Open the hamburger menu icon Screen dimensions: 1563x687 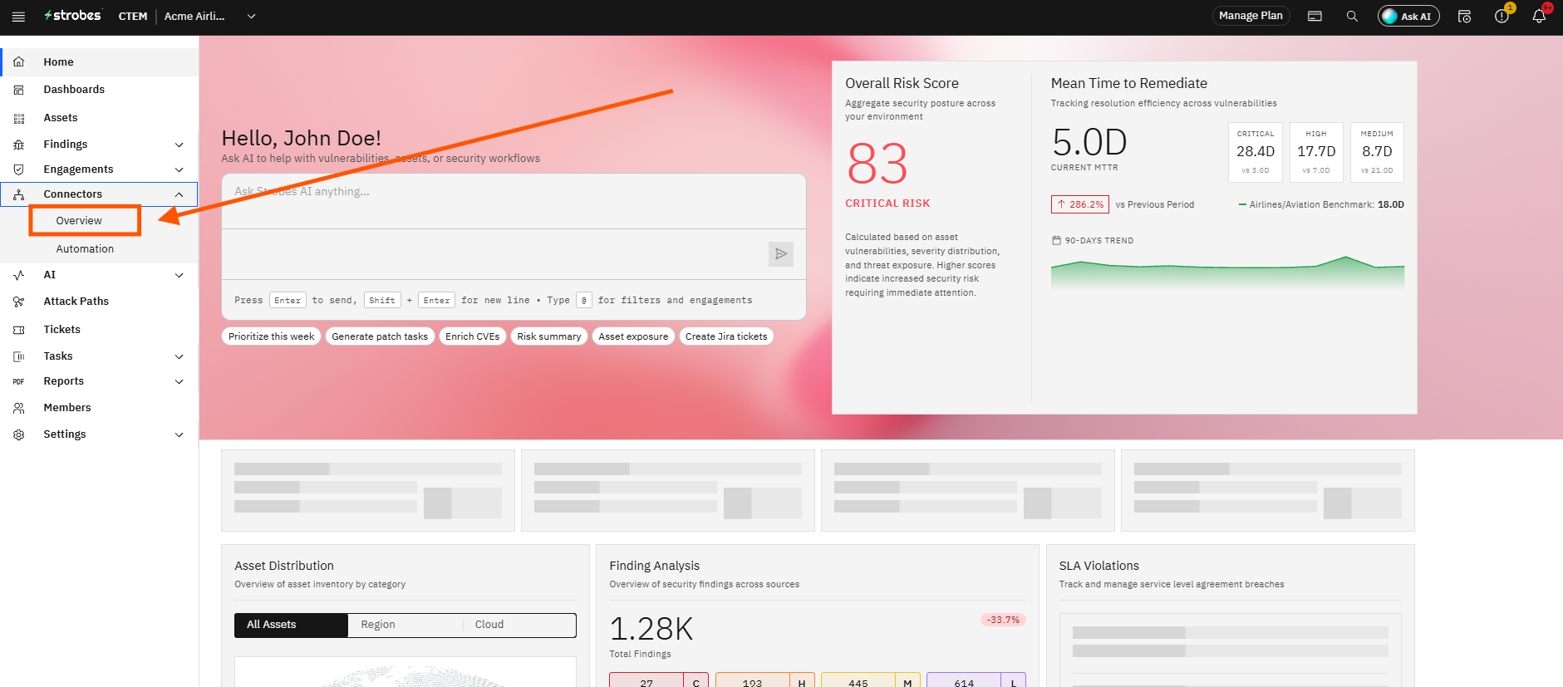point(18,17)
